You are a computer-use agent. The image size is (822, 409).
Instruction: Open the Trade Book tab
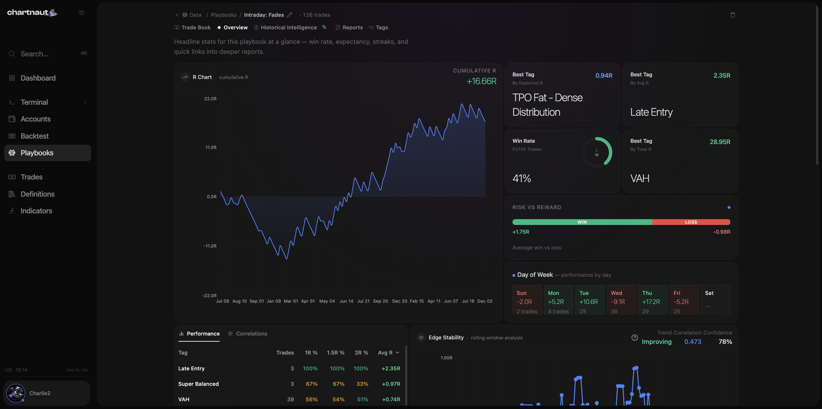point(193,27)
